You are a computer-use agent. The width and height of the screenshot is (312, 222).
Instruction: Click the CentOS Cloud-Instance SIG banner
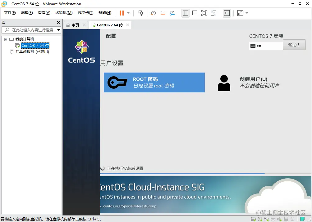pyautogui.click(x=206, y=195)
